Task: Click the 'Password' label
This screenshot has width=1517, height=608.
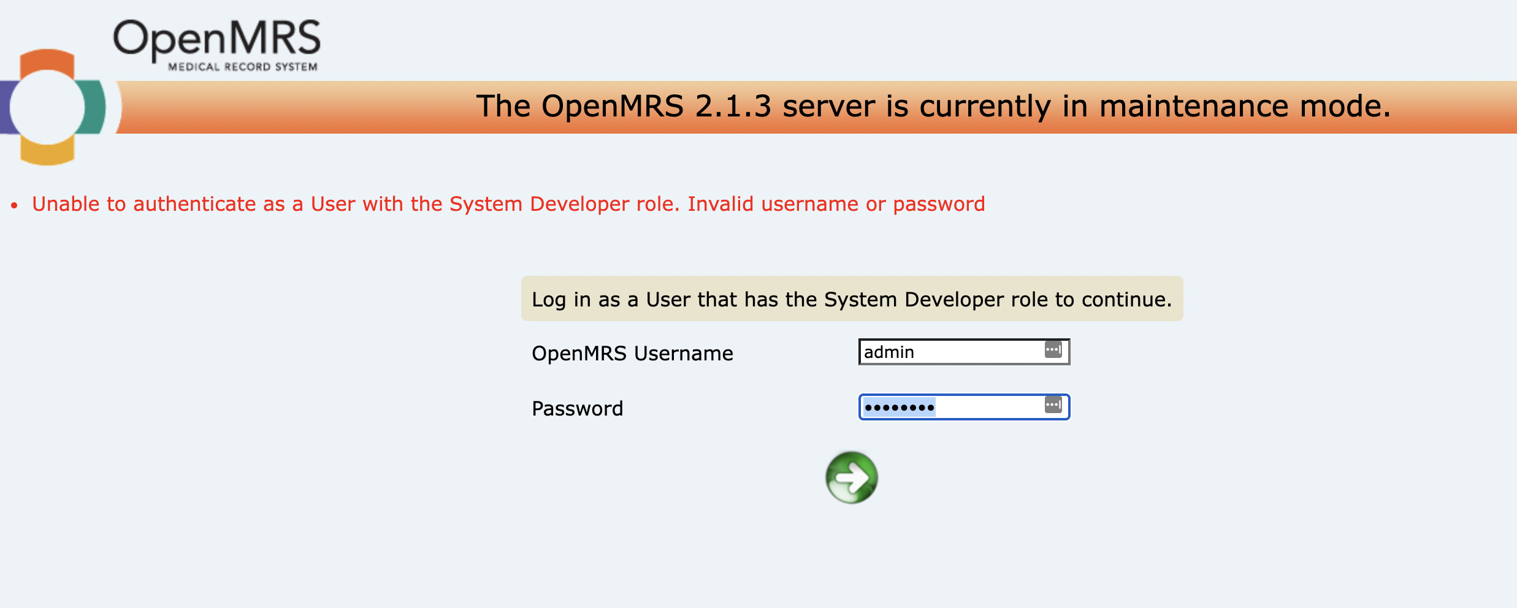Action: pos(577,409)
